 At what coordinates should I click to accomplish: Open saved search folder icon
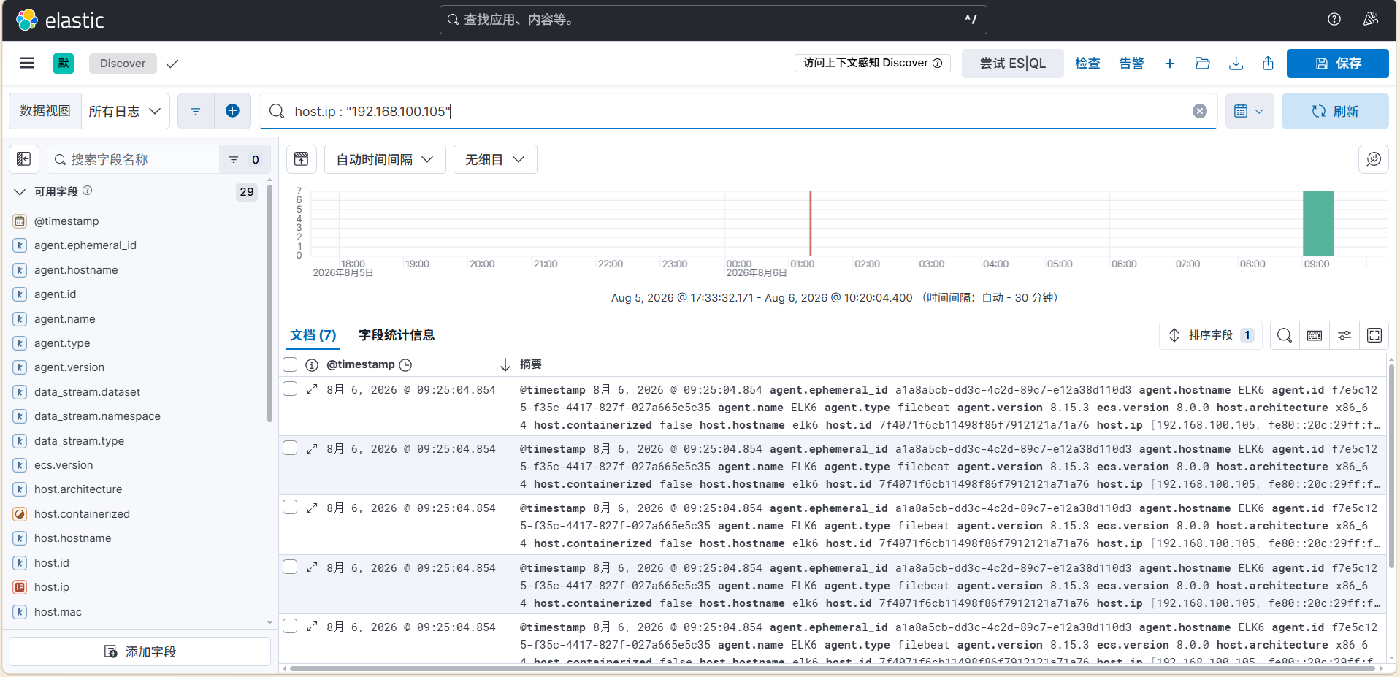(x=1203, y=64)
